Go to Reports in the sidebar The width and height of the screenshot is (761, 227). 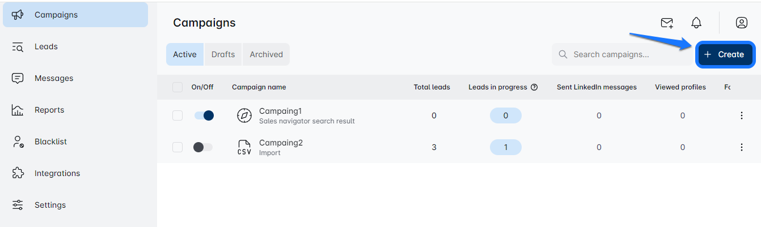49,110
